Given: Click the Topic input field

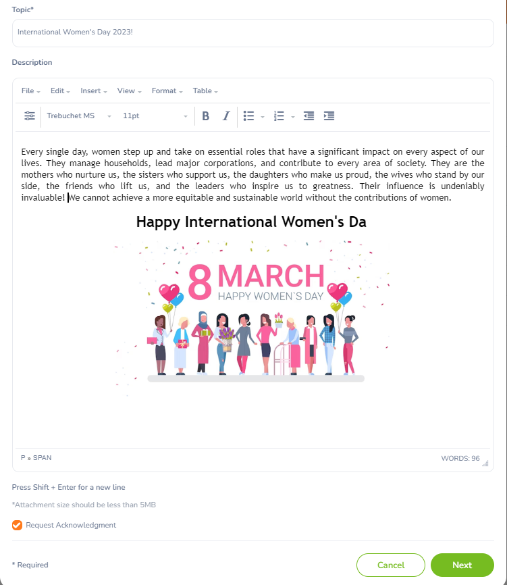Looking at the screenshot, I should click(253, 32).
